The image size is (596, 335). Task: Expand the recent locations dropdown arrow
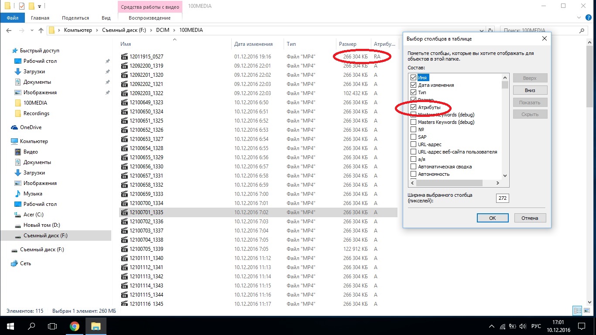click(32, 31)
